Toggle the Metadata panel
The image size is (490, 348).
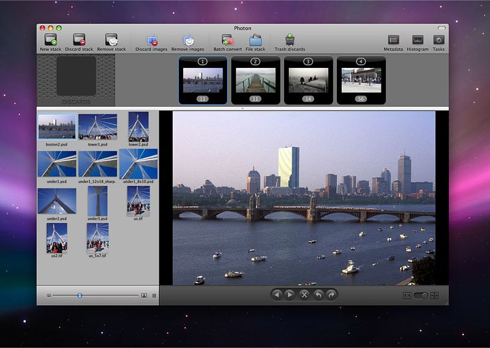(x=393, y=40)
